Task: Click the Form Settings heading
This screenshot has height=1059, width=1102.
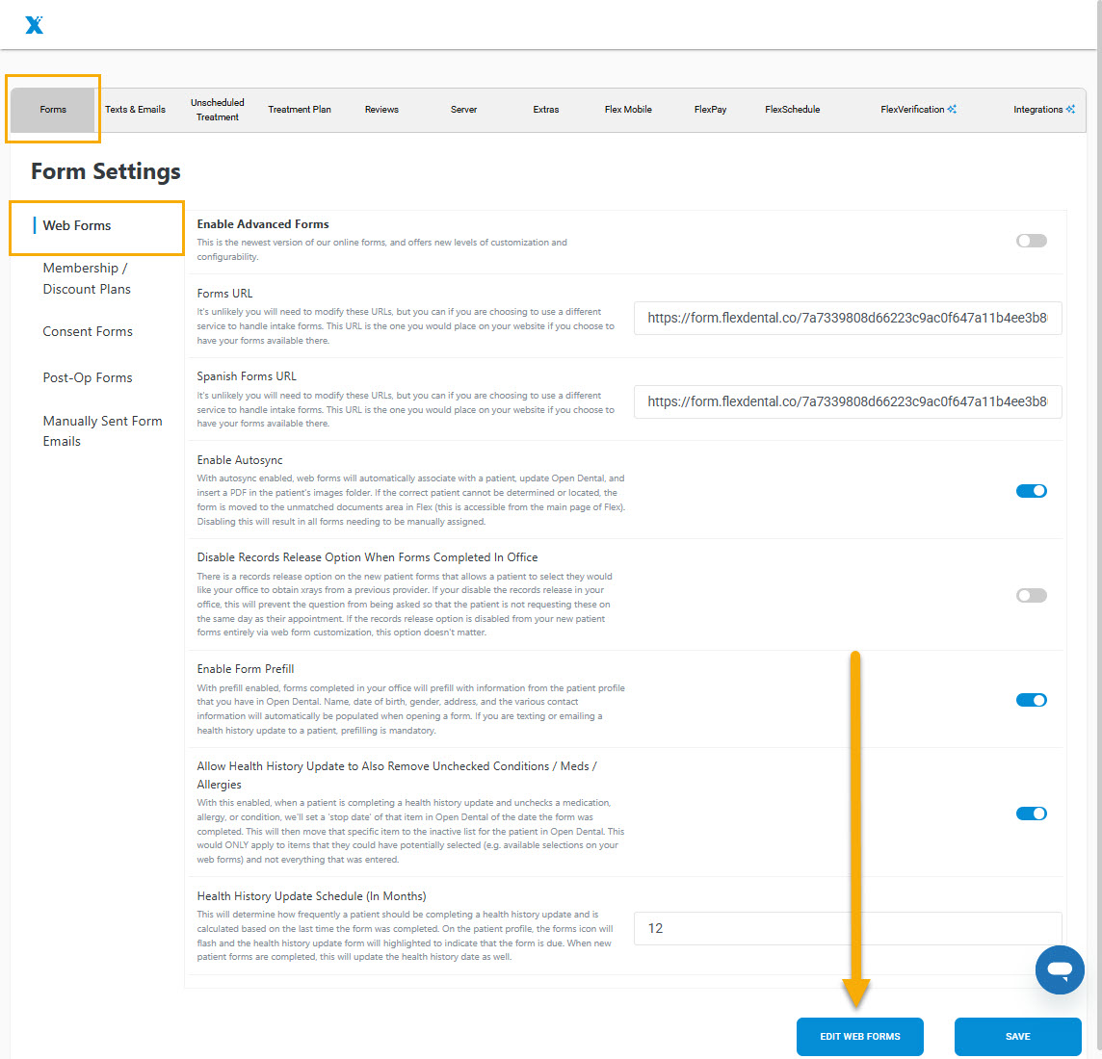Action: click(x=106, y=171)
